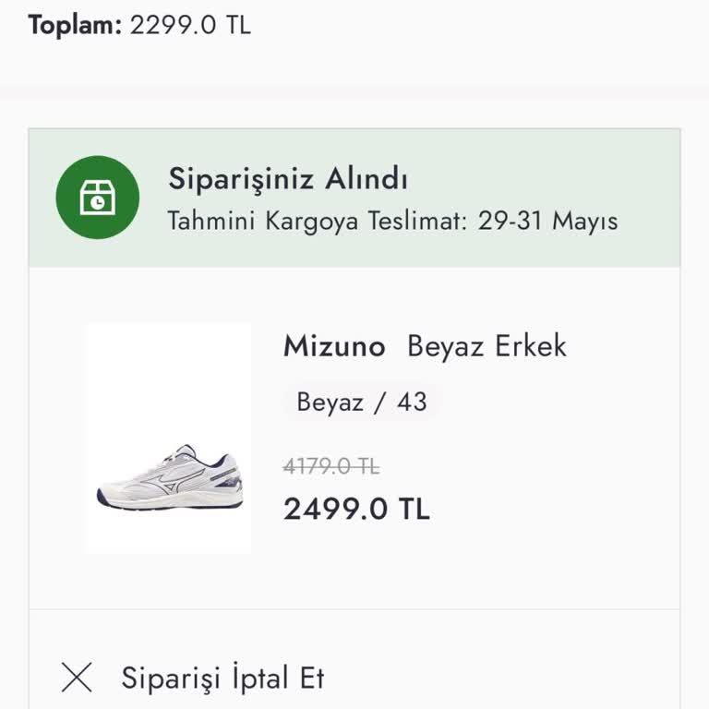Click the crossed-out 4179.0 TL price

point(331,467)
